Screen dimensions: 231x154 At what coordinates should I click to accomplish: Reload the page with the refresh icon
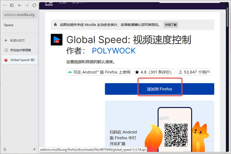coord(34,5)
